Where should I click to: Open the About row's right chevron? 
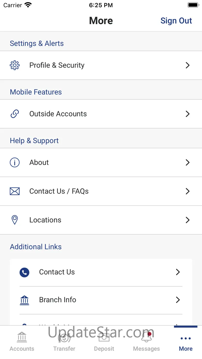point(188,163)
